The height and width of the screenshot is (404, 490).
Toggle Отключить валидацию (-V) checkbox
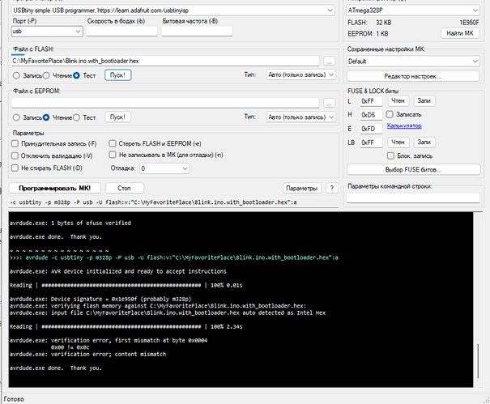52,156
